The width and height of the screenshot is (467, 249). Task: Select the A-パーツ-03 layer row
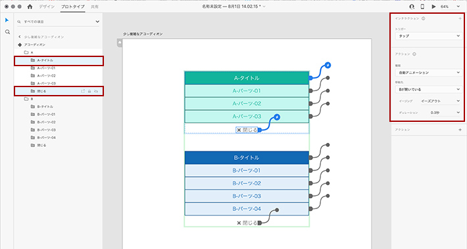(59, 83)
